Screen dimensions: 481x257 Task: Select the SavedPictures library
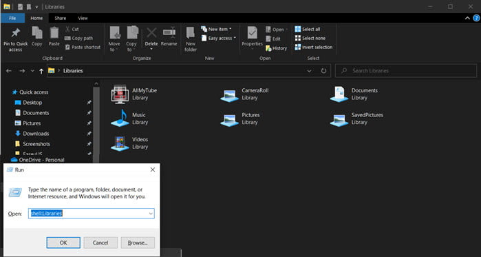tap(356, 119)
